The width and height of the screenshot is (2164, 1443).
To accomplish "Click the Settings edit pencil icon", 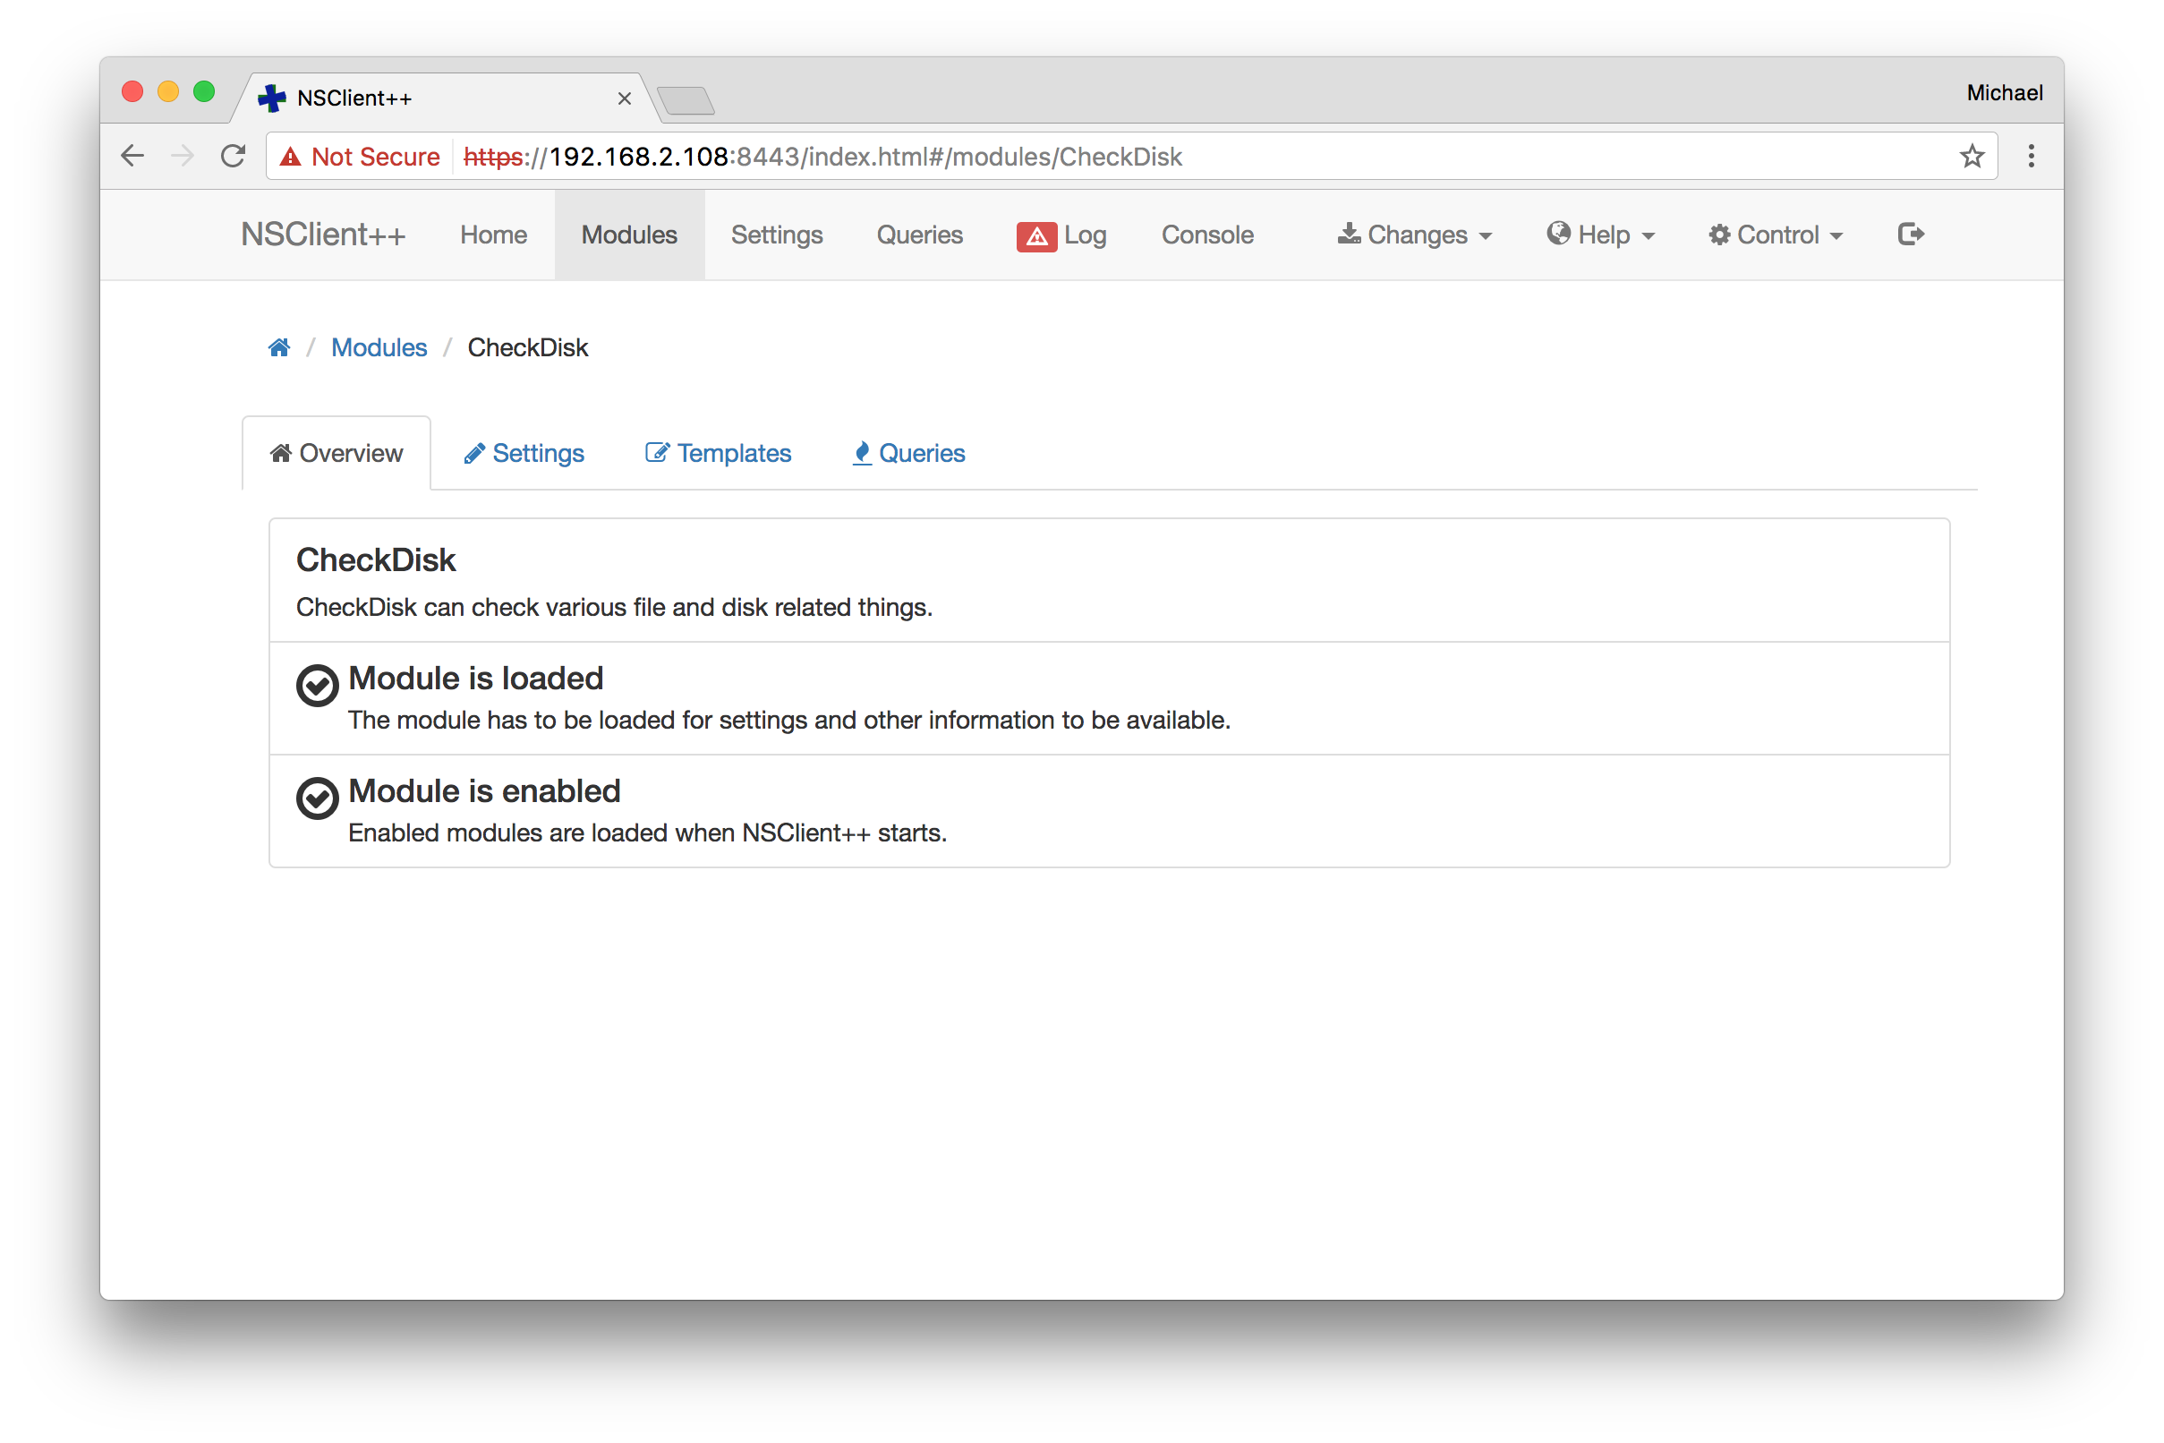I will 477,453.
